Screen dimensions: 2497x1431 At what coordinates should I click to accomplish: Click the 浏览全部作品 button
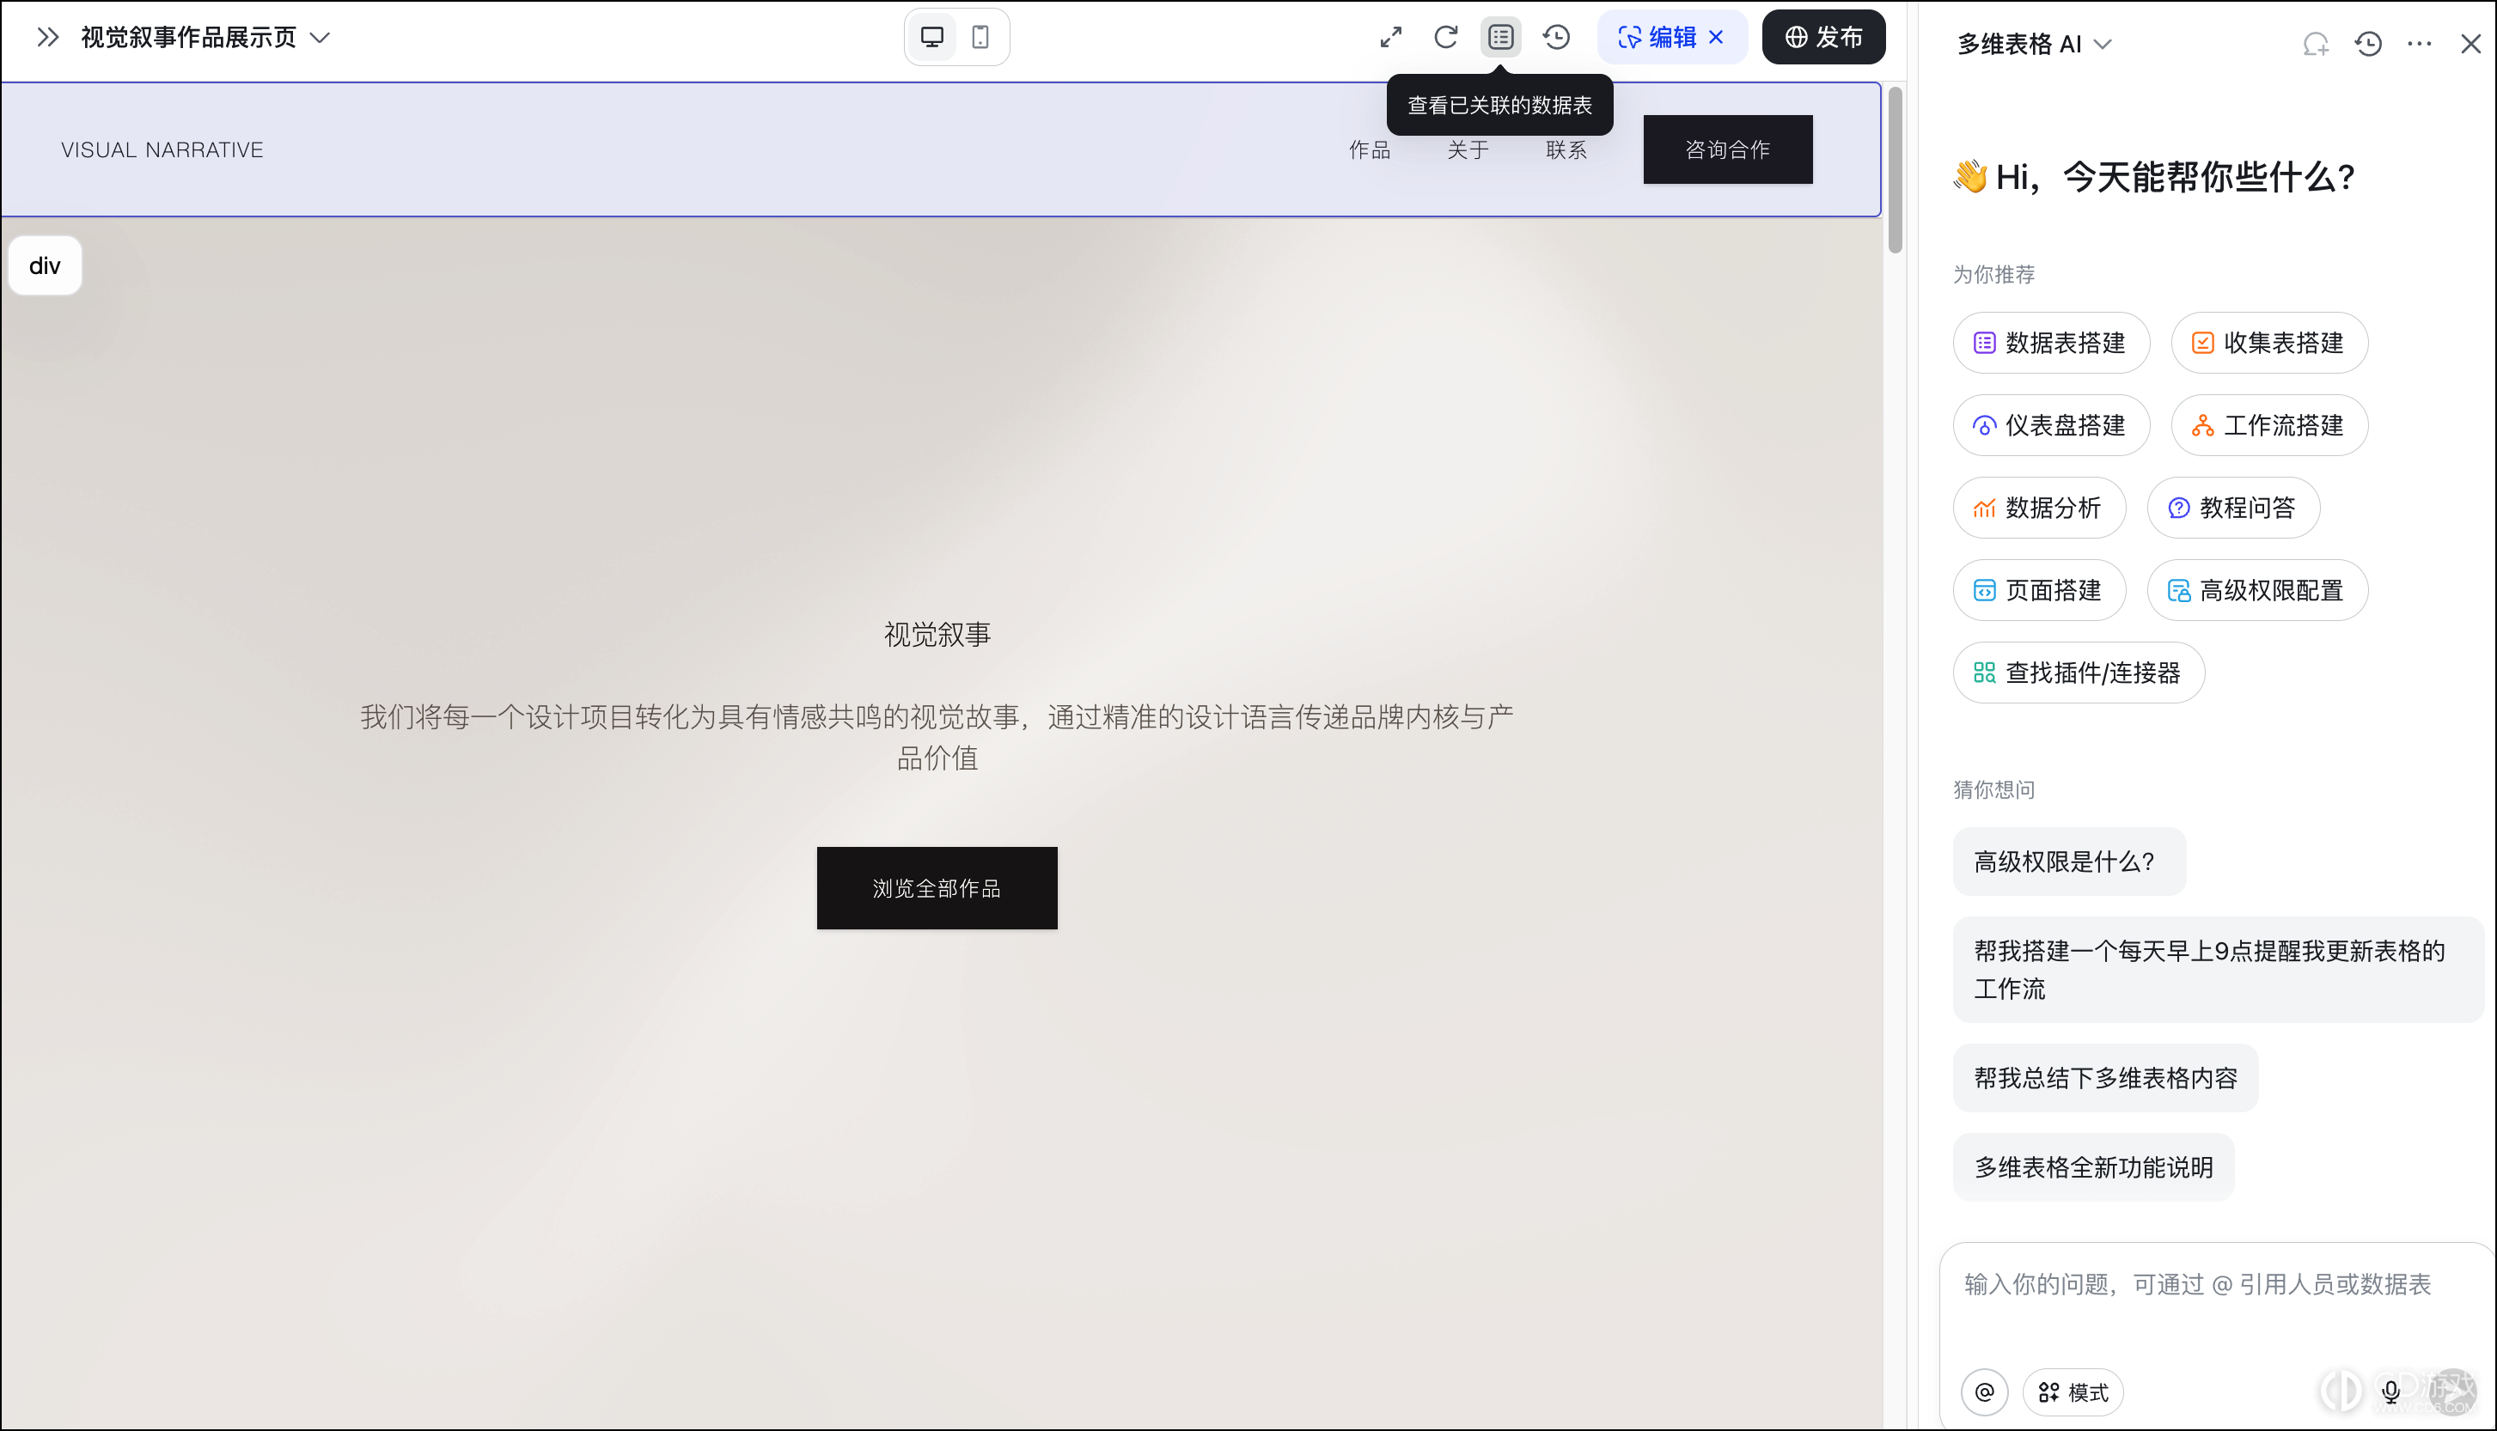click(x=937, y=888)
